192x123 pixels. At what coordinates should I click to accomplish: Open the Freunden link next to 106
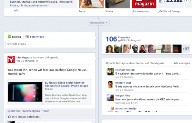point(124,37)
